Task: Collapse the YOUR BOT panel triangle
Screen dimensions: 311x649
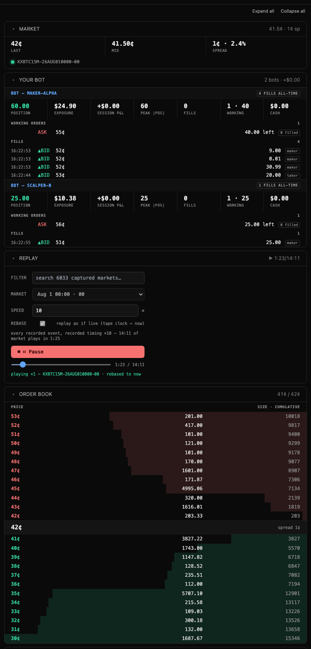Action: pyautogui.click(x=13, y=80)
